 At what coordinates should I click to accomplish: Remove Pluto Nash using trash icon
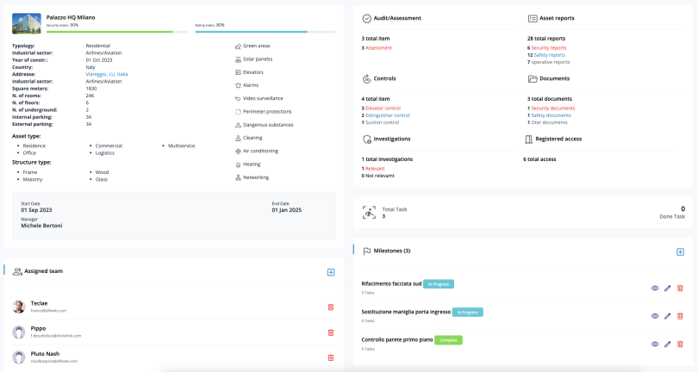(331, 357)
